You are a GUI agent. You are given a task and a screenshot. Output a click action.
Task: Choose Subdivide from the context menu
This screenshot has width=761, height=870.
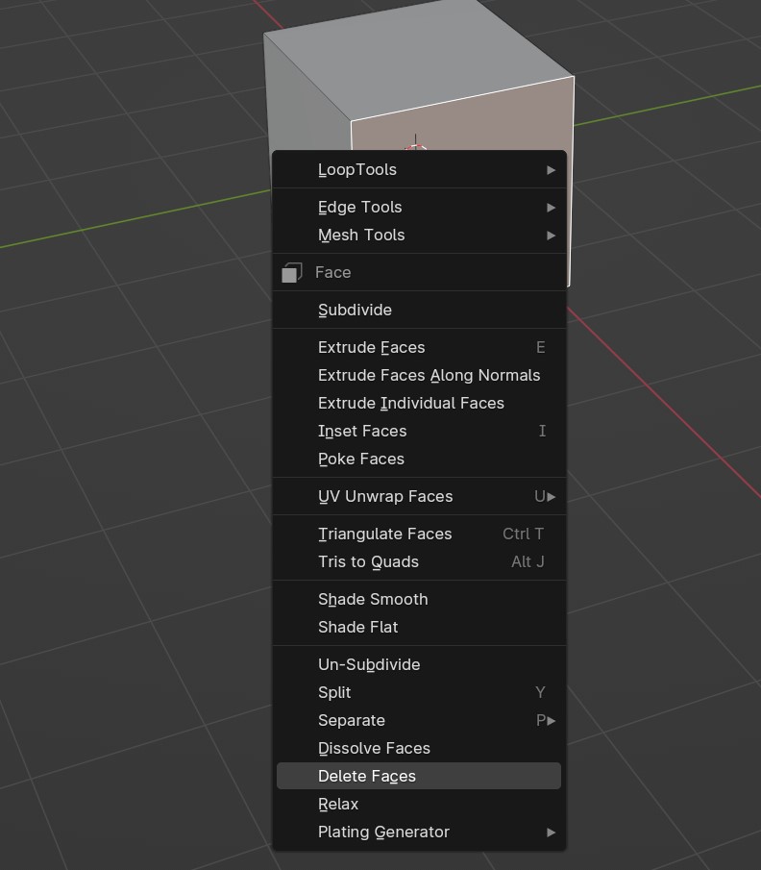355,310
